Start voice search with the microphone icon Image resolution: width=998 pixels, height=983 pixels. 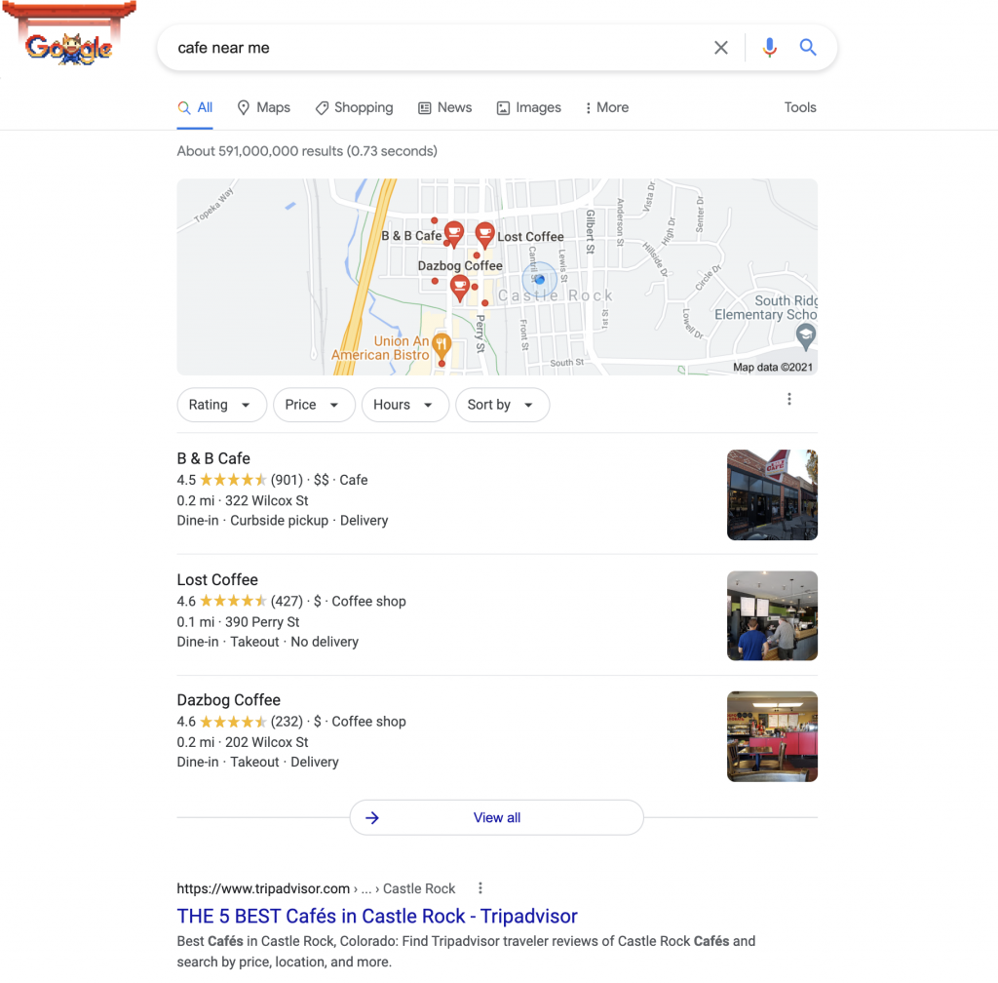[769, 48]
